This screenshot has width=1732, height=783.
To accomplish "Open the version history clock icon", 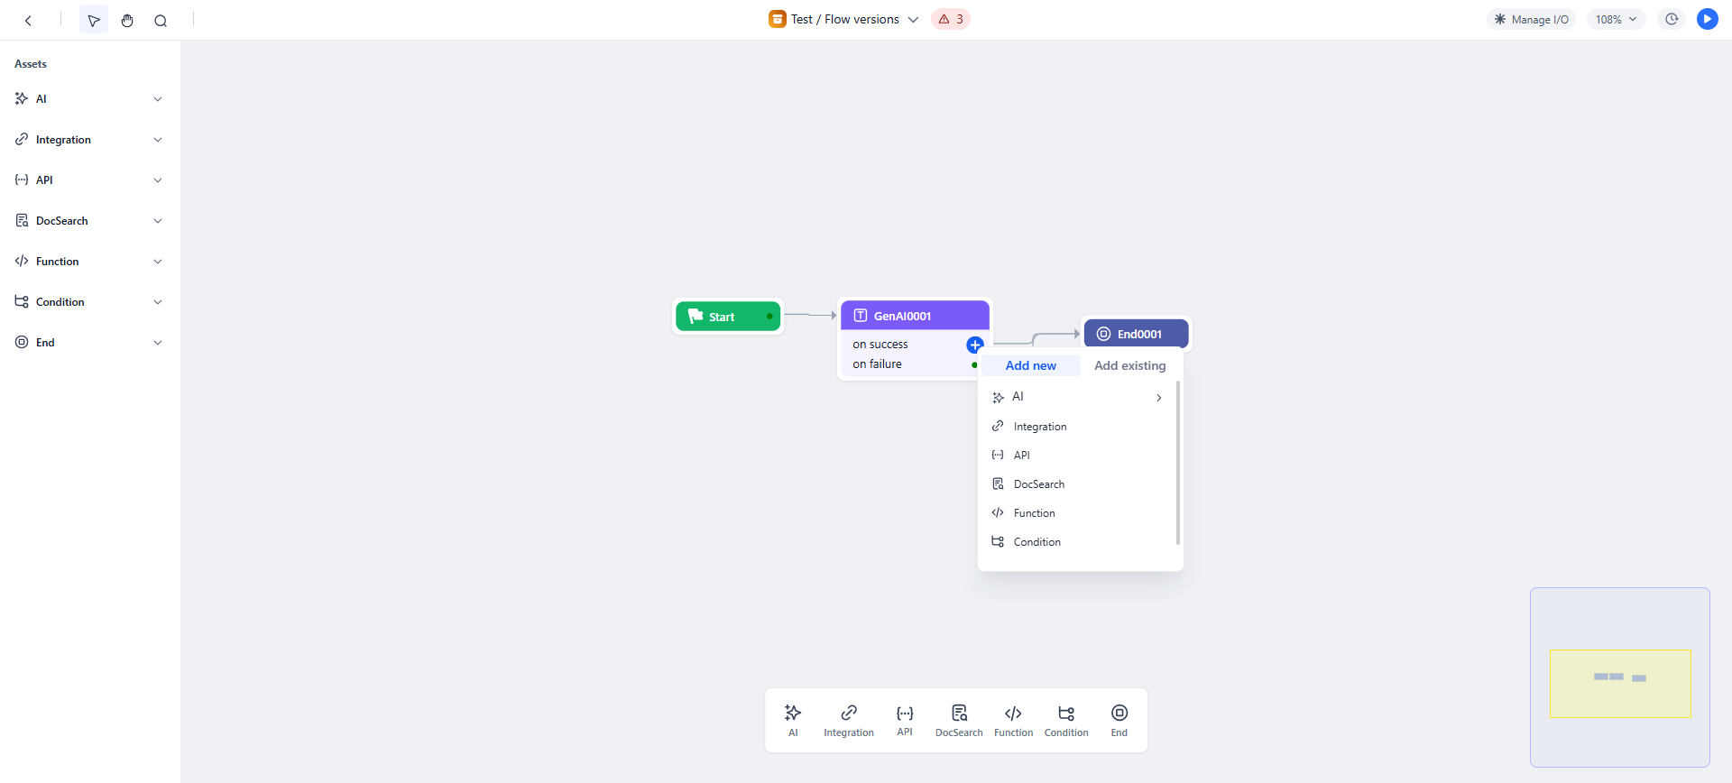I will click(1672, 19).
